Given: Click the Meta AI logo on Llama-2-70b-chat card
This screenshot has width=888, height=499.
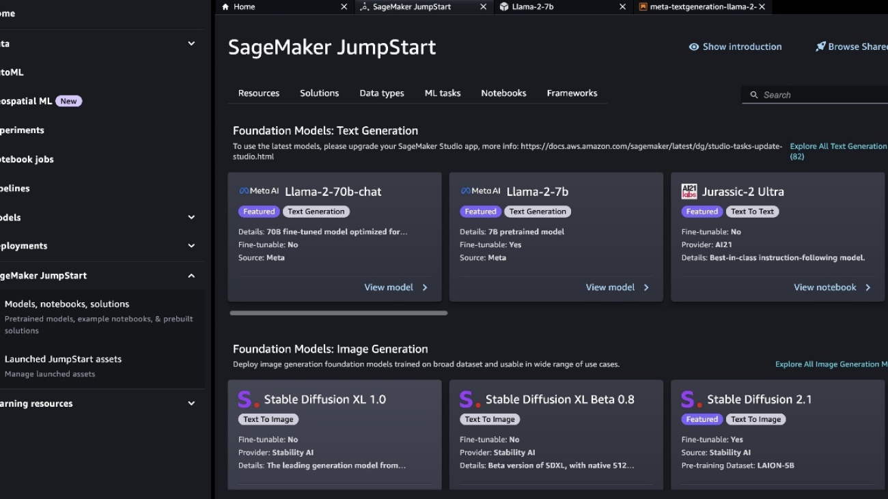Looking at the screenshot, I should coord(259,191).
